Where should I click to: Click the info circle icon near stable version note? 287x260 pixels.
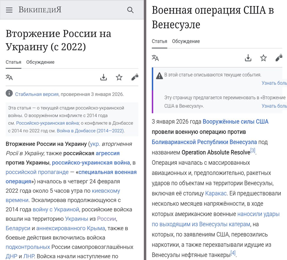9,93
